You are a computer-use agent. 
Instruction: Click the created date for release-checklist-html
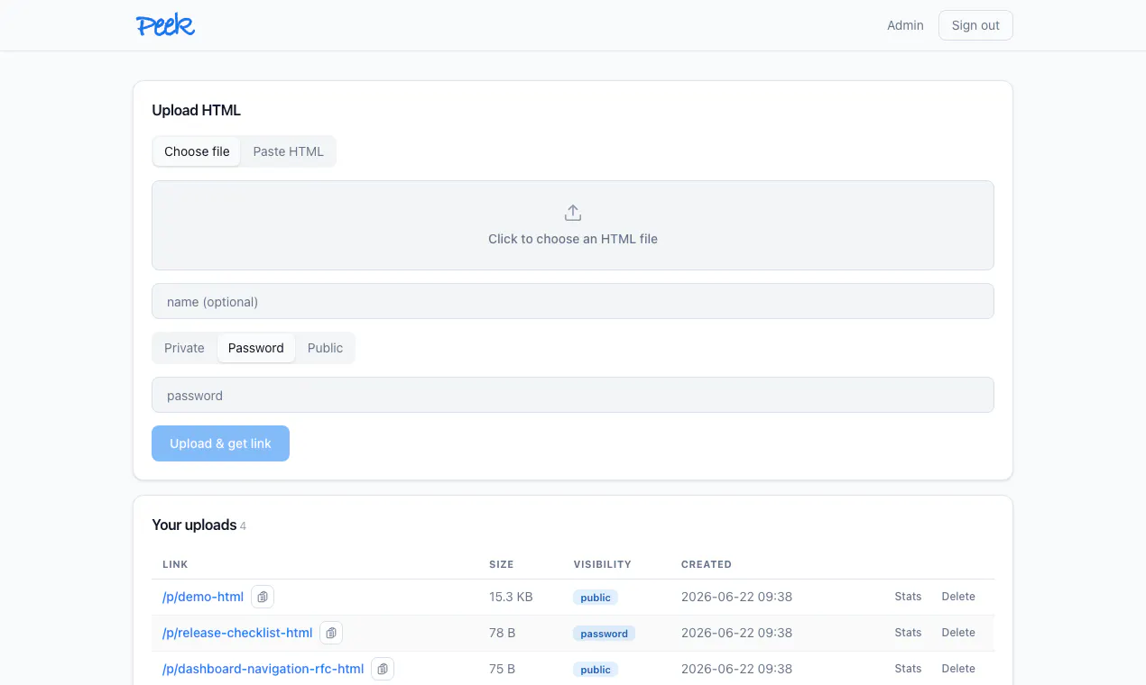click(737, 633)
